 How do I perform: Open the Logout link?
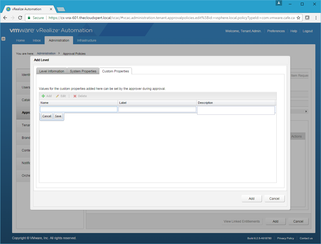pos(308,31)
